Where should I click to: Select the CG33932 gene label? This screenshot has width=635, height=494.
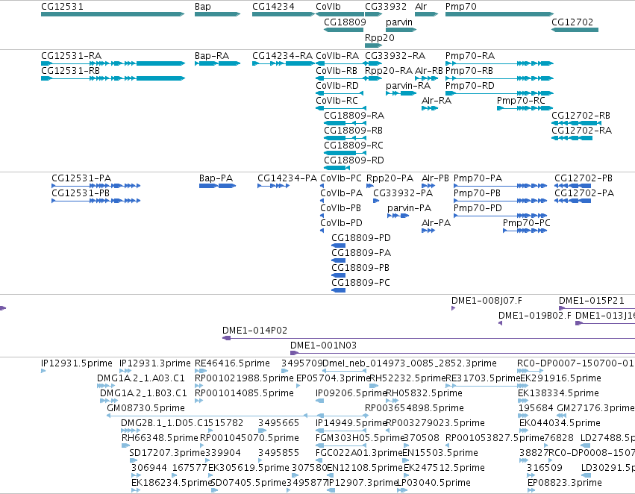(386, 7)
